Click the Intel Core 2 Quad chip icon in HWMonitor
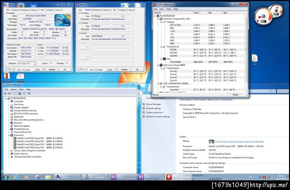This screenshot has width=290, height=190. click(161, 65)
